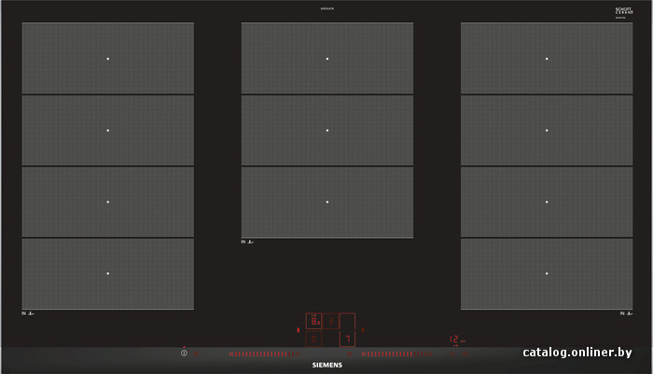The image size is (653, 374).
Task: Click the SIEMENS brand logo
Action: click(327, 365)
